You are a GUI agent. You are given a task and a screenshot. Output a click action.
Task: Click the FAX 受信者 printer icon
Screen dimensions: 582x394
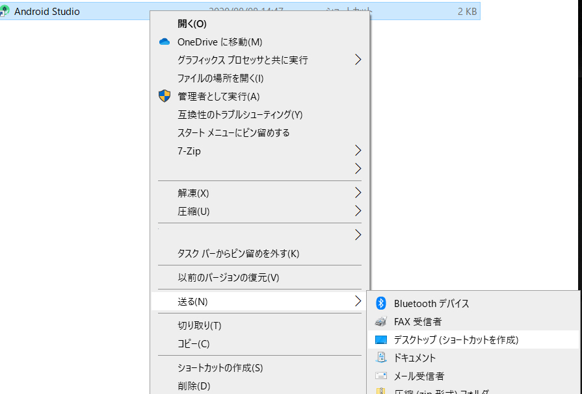pyautogui.click(x=381, y=321)
